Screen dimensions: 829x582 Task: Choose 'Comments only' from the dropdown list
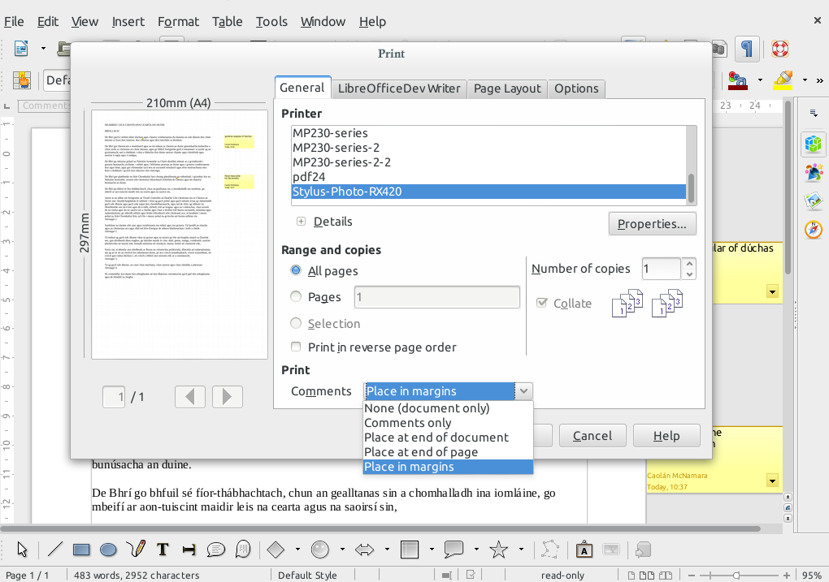pos(408,423)
